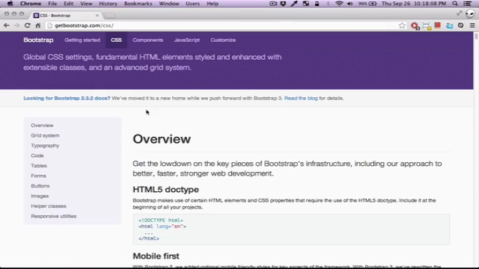479x269 pixels.
Task: Open the Help menu
Action: click(x=213, y=4)
